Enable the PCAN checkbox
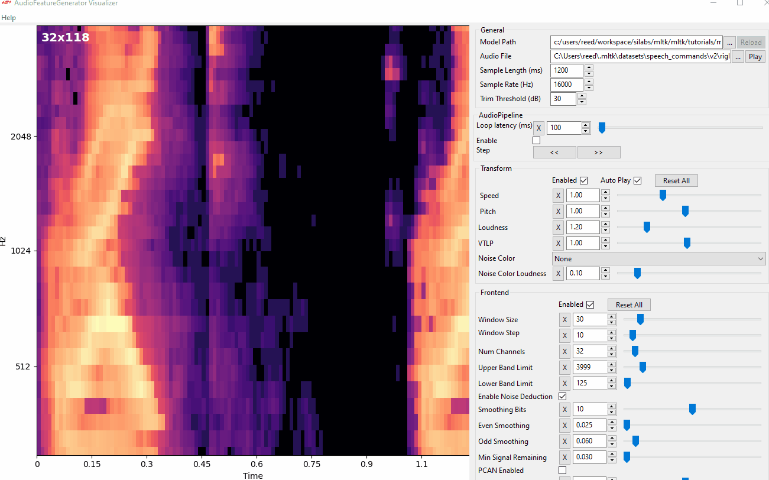The height and width of the screenshot is (480, 769). pos(562,470)
